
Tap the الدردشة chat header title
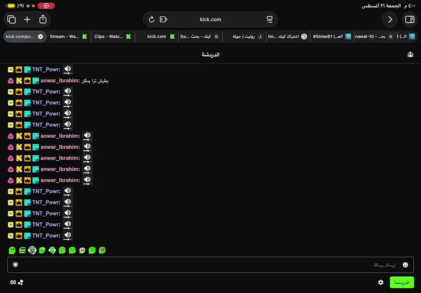point(210,55)
